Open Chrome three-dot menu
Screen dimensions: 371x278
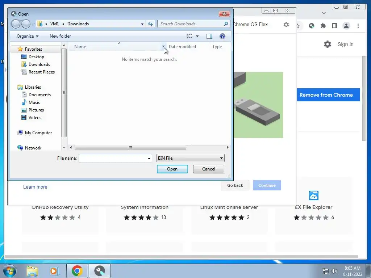(358, 26)
